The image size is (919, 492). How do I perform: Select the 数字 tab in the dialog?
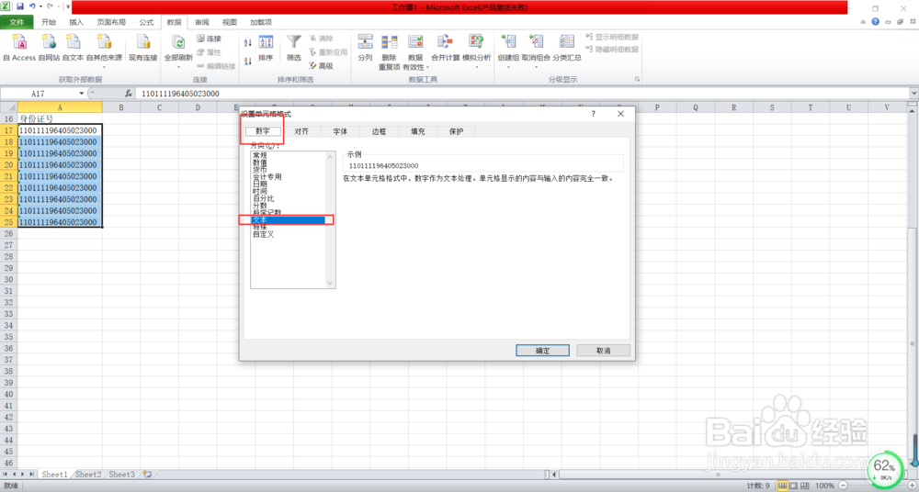coord(263,131)
